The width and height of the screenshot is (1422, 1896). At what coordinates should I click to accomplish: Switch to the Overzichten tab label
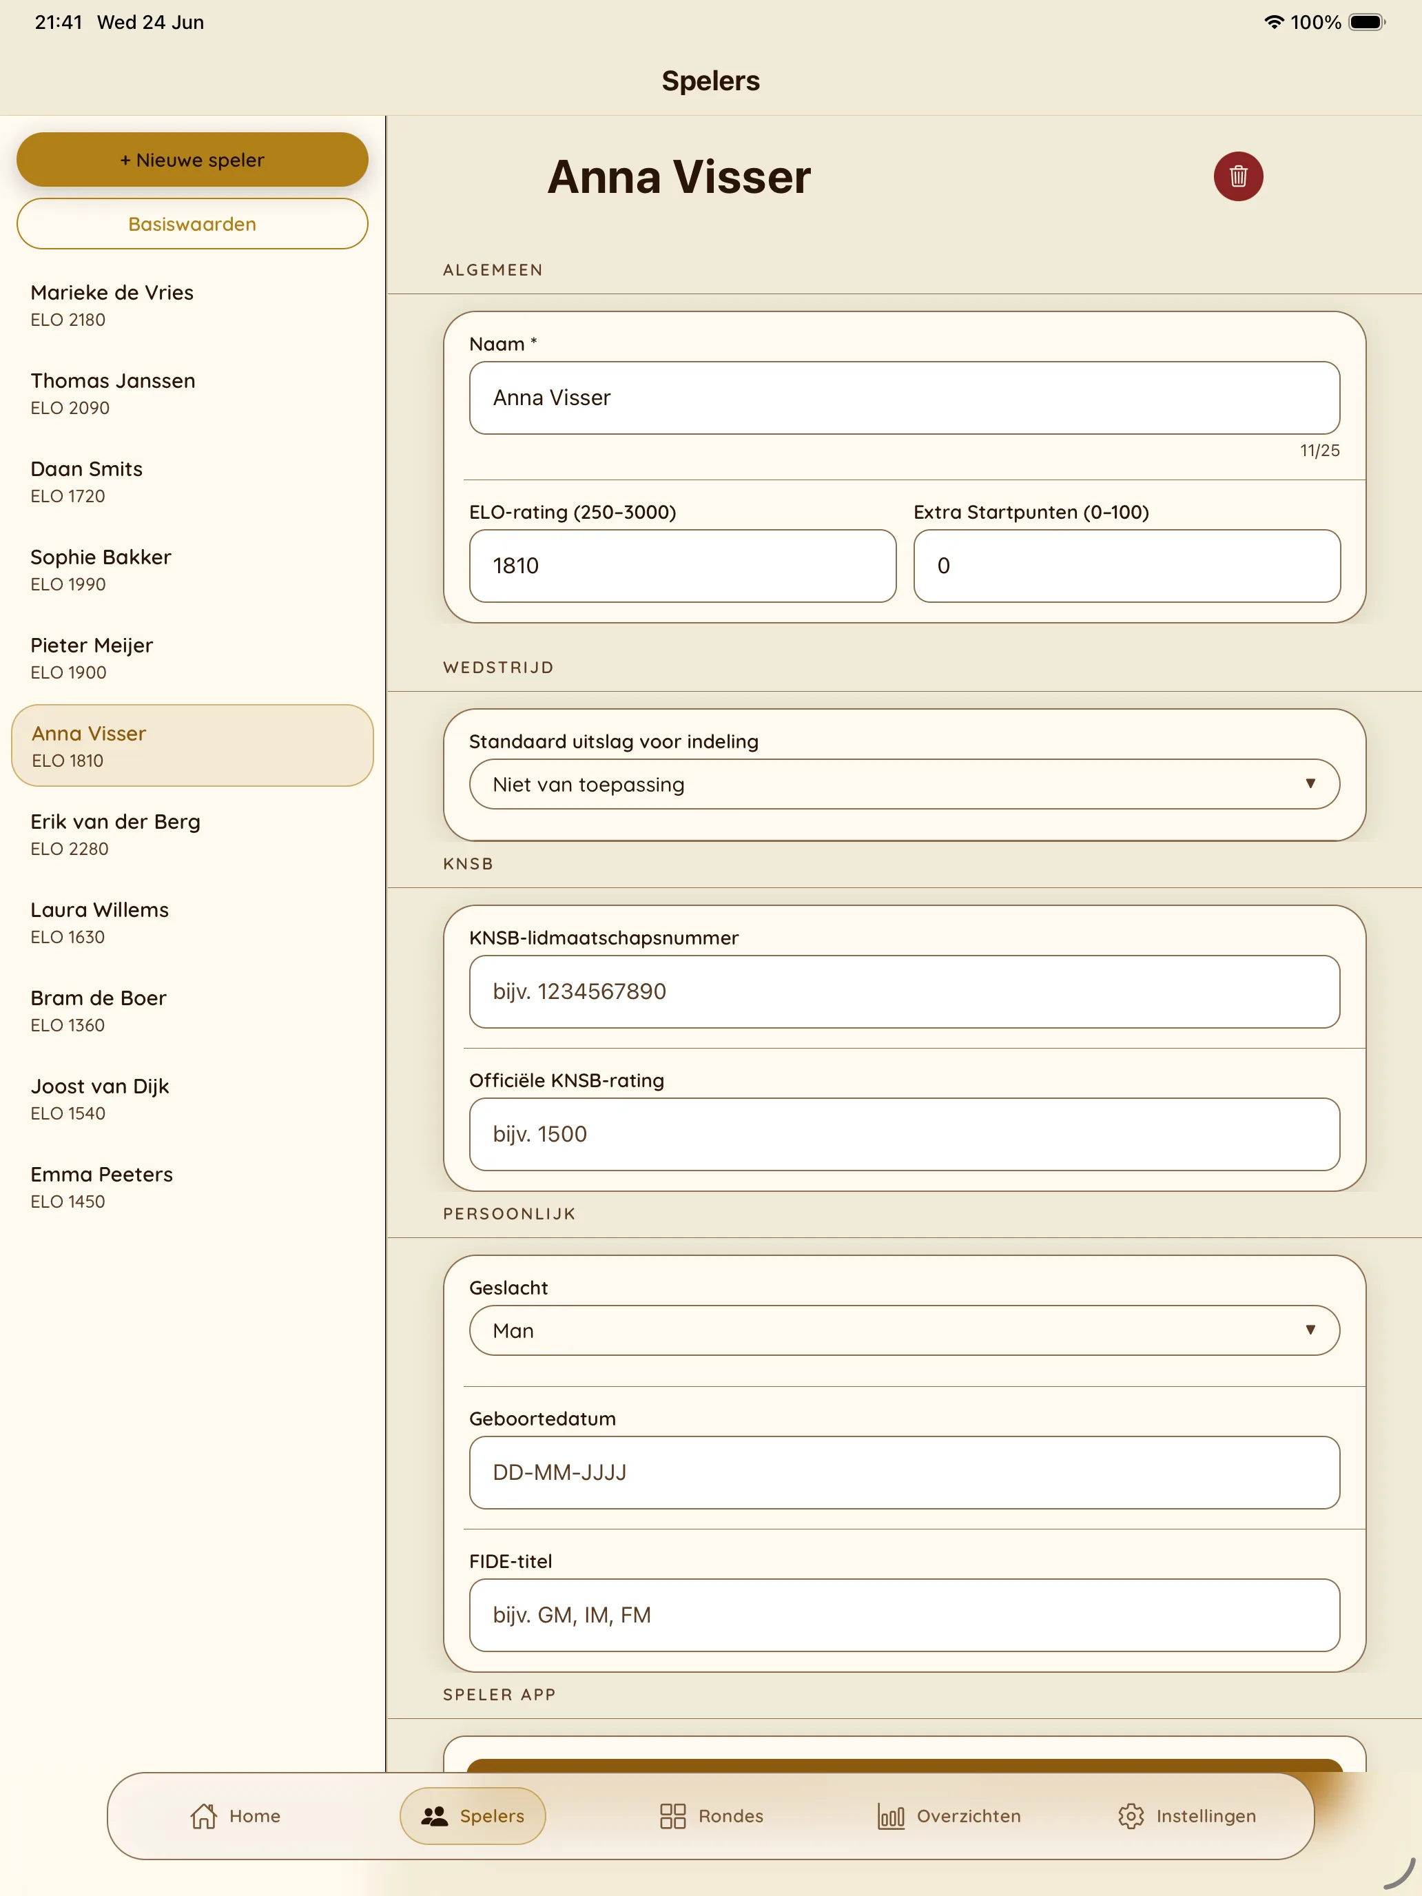point(969,1815)
